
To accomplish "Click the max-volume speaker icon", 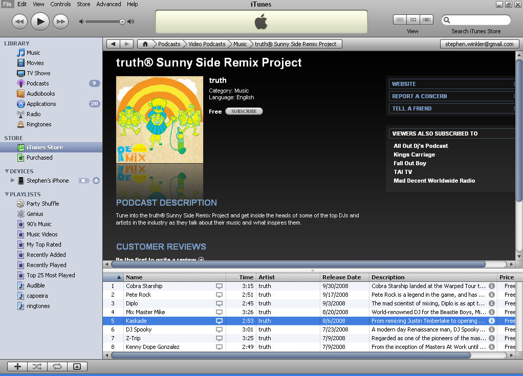I will click(x=131, y=21).
